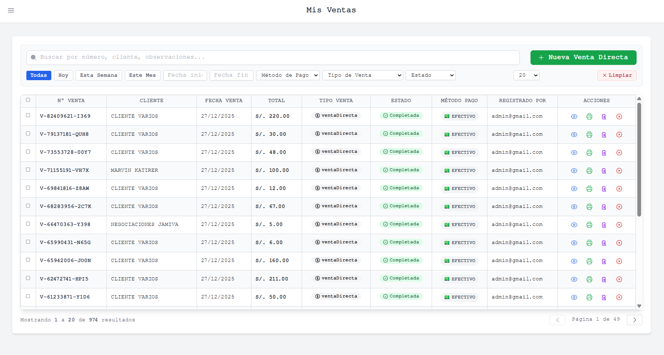Check the row for V-69841816-Z8AW
Image resolution: width=664 pixels, height=355 pixels.
[x=28, y=187]
